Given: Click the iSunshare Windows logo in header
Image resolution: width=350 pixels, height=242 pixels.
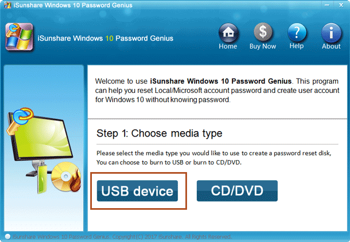Looking at the screenshot, I should [20, 37].
